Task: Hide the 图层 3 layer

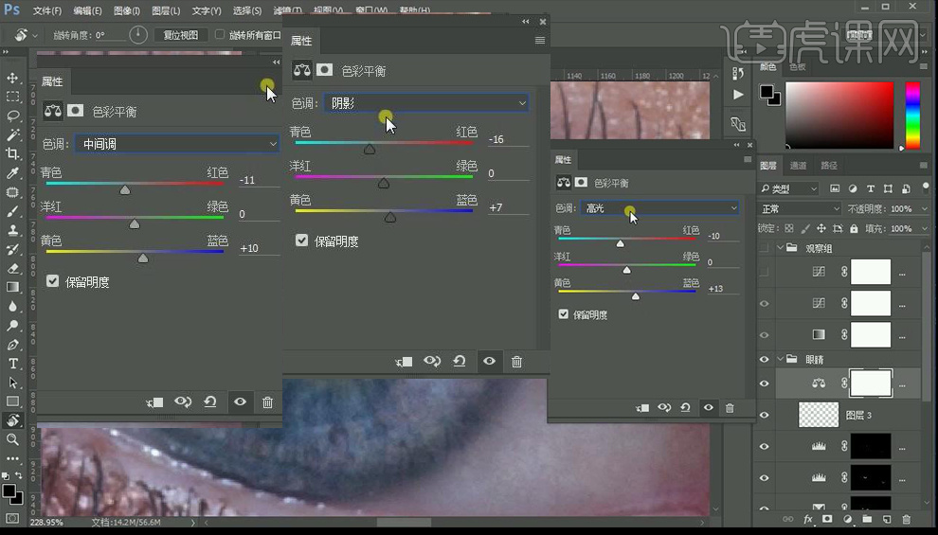Action: (765, 414)
